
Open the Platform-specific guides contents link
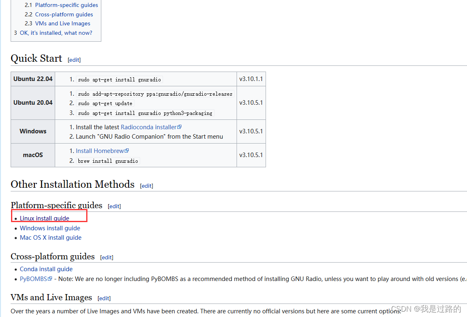click(67, 5)
